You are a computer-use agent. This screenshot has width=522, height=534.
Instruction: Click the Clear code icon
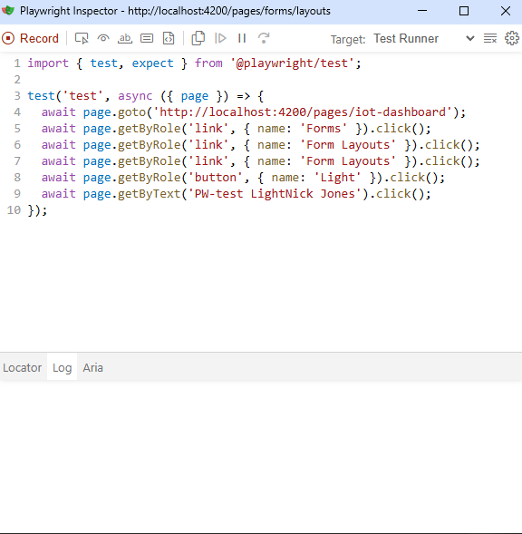pos(490,38)
